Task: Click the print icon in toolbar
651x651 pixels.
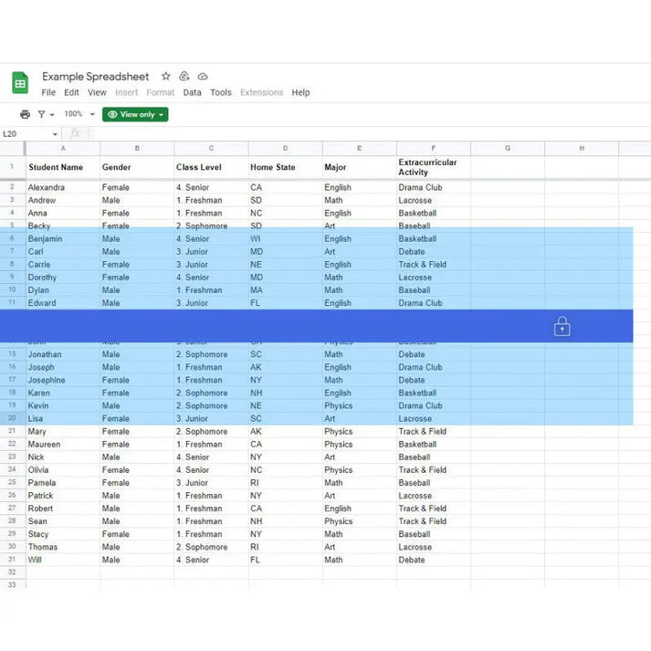Action: [25, 114]
